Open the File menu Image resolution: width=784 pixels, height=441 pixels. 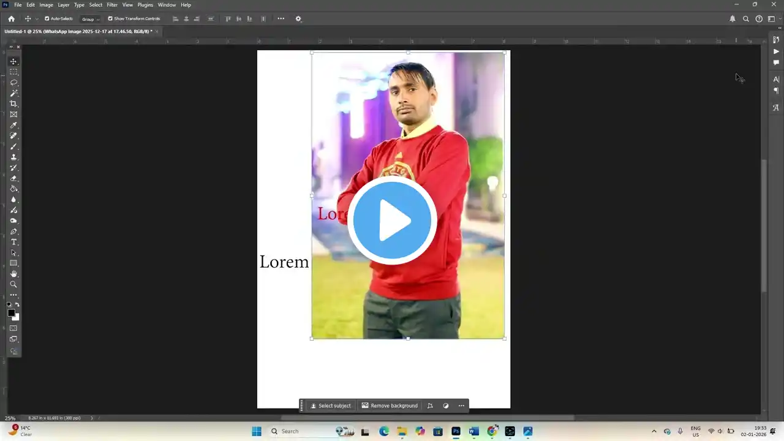18,5
